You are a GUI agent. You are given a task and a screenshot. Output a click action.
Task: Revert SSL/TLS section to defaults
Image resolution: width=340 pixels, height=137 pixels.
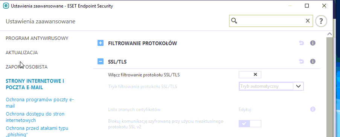tap(301, 62)
